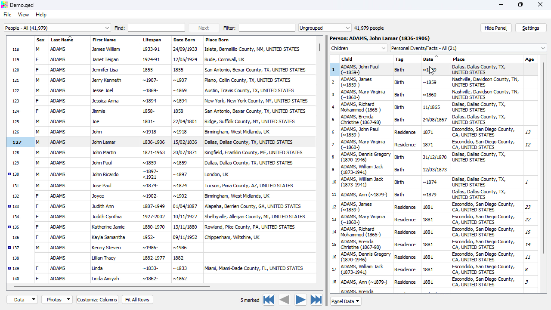551x310 pixels.
Task: Open the View menu
Action: pos(23,15)
